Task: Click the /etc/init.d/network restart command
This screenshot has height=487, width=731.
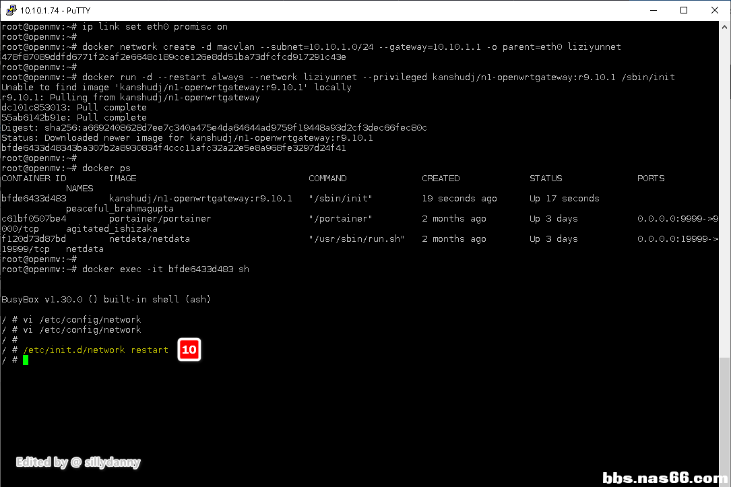Action: (96, 350)
